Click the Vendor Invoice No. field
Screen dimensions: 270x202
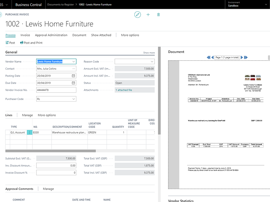click(56, 90)
